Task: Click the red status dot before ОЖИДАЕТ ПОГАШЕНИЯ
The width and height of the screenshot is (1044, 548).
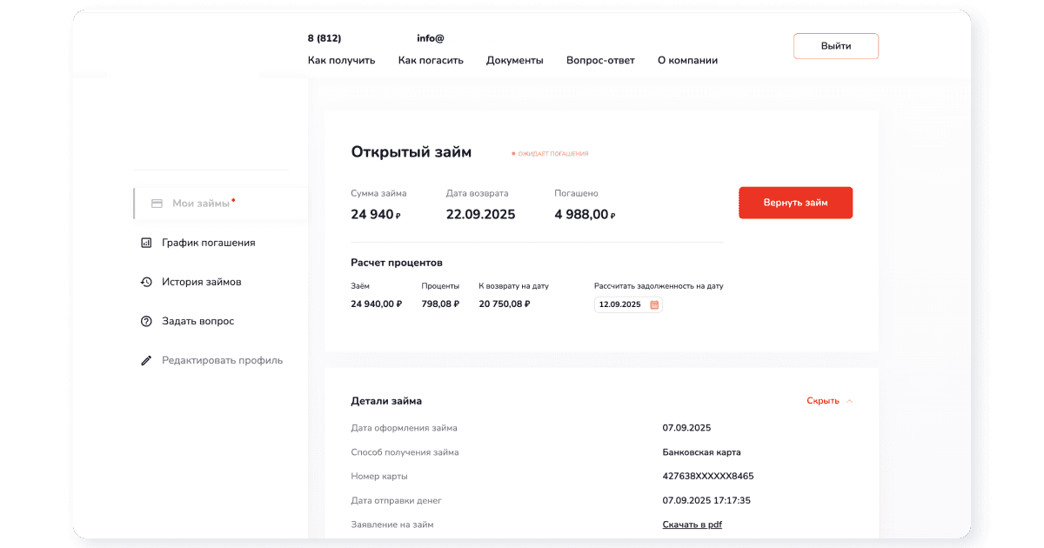Action: pyautogui.click(x=515, y=151)
